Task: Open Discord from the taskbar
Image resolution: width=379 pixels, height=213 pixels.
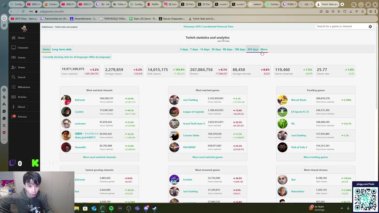Action: (146, 209)
